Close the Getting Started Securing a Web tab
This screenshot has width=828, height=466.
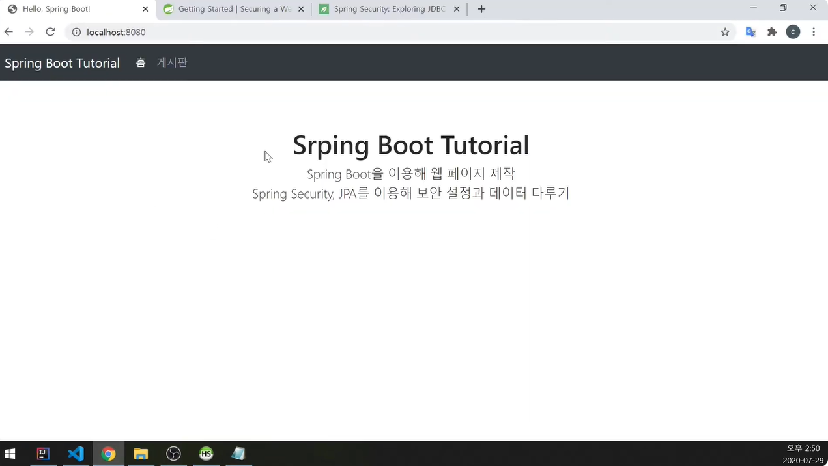pyautogui.click(x=301, y=9)
